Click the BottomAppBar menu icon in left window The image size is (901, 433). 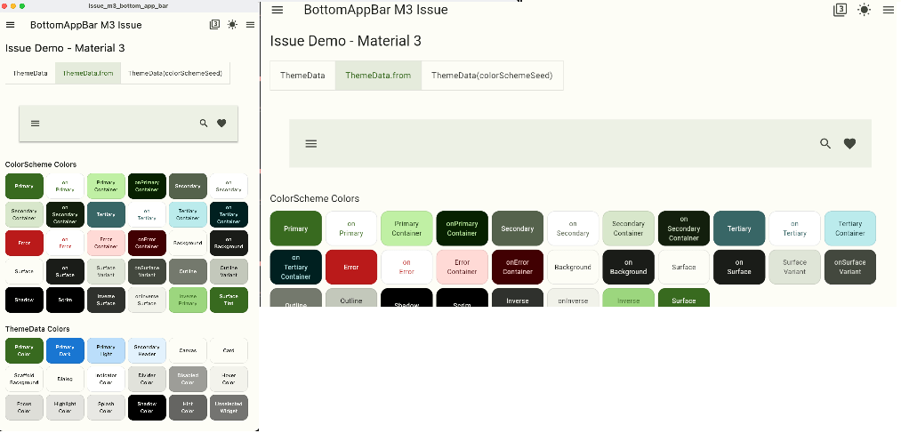[35, 123]
